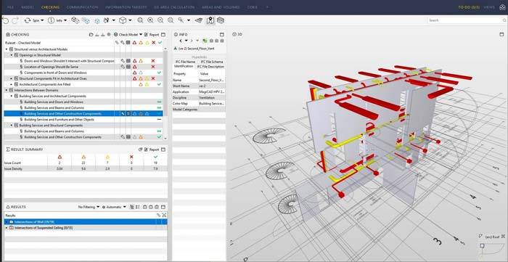The image size is (508, 262).
Task: Maximize the 3D view panel
Action: pos(502,34)
